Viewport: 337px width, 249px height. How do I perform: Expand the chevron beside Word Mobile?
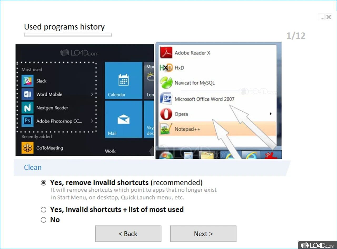(x=92, y=94)
